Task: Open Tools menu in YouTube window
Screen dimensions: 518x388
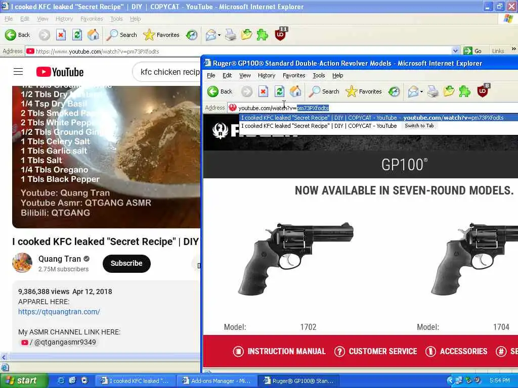Action: (x=116, y=19)
